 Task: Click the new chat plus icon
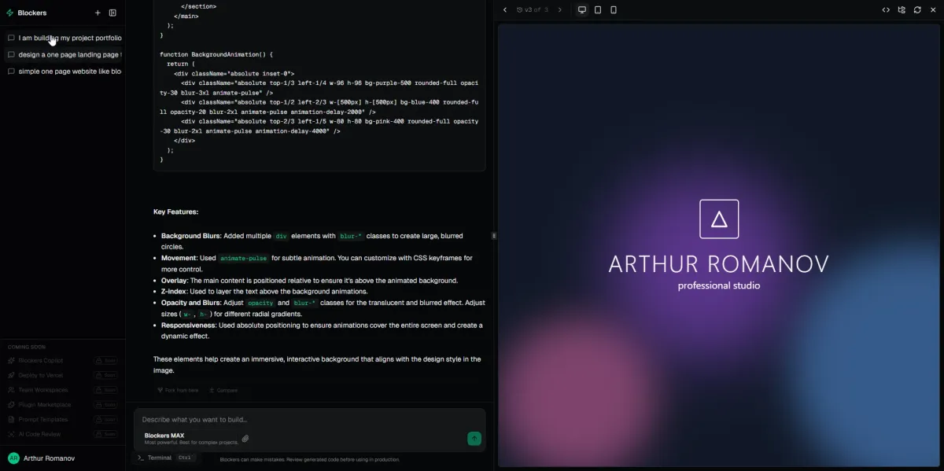tap(98, 13)
